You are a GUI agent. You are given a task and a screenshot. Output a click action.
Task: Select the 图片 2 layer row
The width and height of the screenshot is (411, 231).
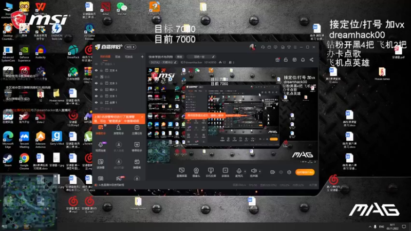(x=119, y=89)
